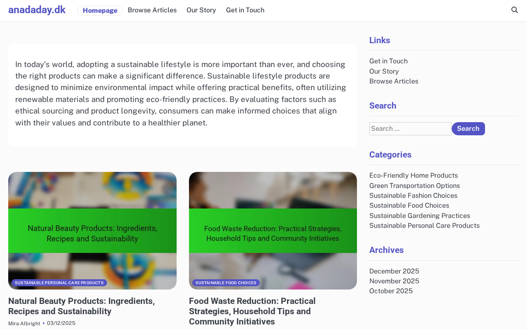Open the Sustainable Gardening Practices category

pyautogui.click(x=420, y=216)
